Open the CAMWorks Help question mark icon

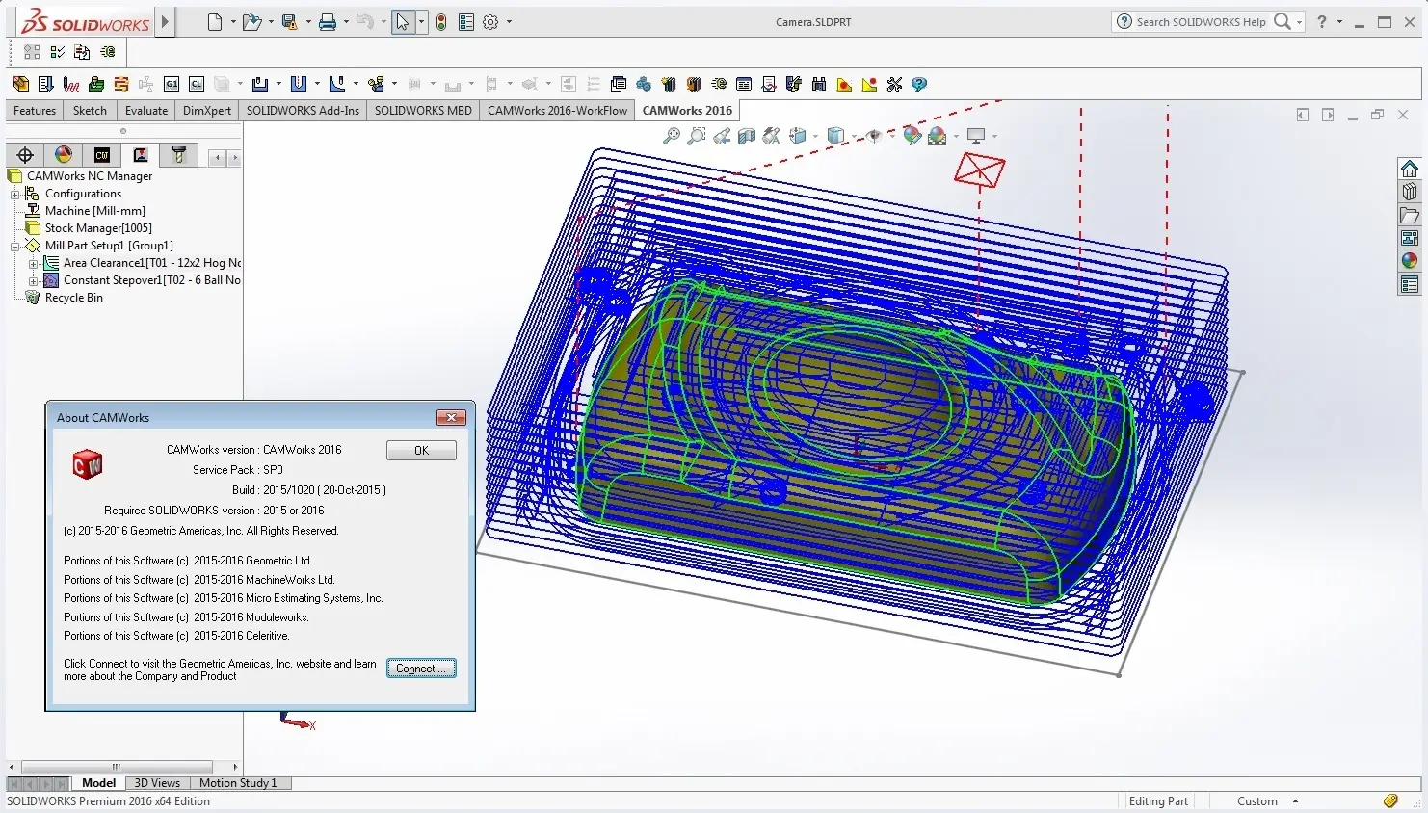[x=919, y=84]
